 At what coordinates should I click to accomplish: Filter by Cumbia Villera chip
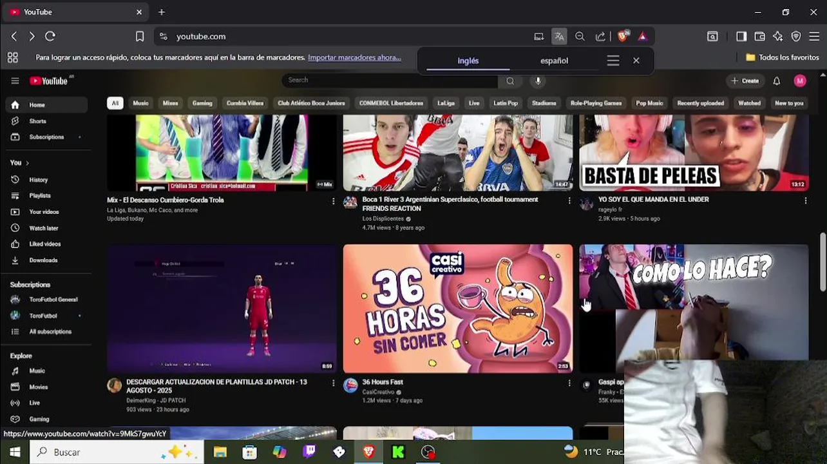coord(245,103)
